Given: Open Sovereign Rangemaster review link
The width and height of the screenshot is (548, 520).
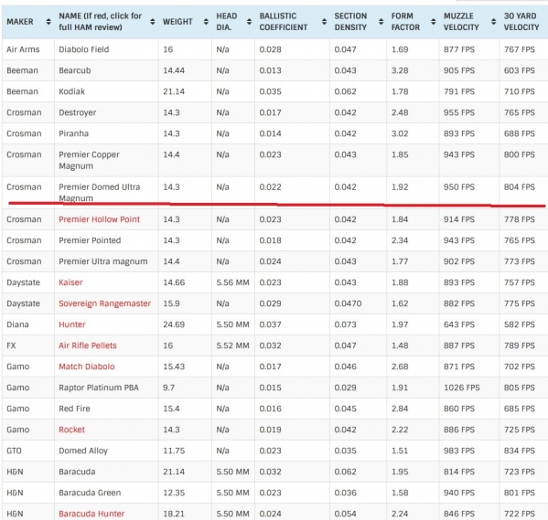Looking at the screenshot, I should [105, 303].
